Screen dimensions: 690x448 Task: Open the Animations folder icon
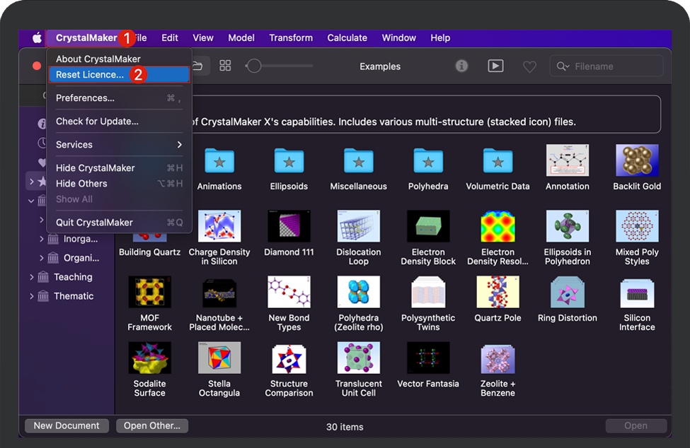click(219, 161)
